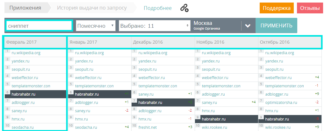The width and height of the screenshot is (325, 131).
Task: Open saney.ru in Январь 2017 column
Action: 83,111
